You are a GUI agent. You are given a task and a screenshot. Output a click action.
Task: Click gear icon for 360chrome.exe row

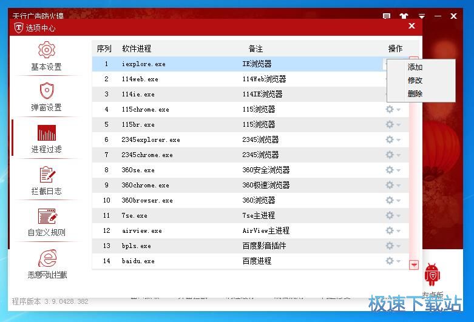pyautogui.click(x=390, y=185)
